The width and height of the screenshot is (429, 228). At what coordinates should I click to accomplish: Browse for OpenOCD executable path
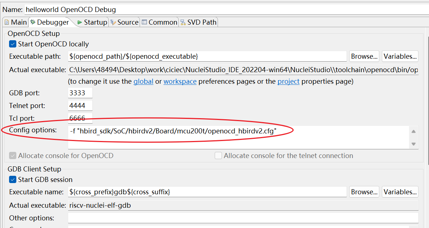[x=364, y=57]
